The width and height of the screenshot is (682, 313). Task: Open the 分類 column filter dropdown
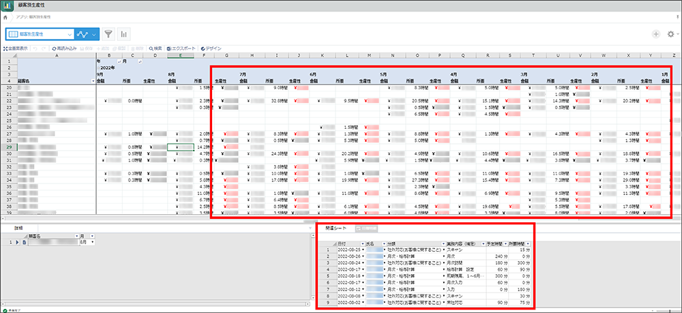tap(443, 243)
